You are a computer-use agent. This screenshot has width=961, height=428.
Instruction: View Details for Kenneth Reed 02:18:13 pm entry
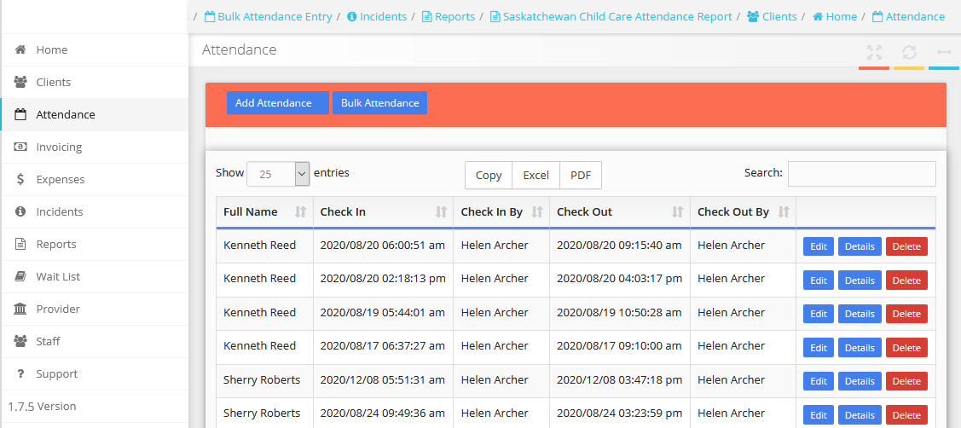(860, 281)
